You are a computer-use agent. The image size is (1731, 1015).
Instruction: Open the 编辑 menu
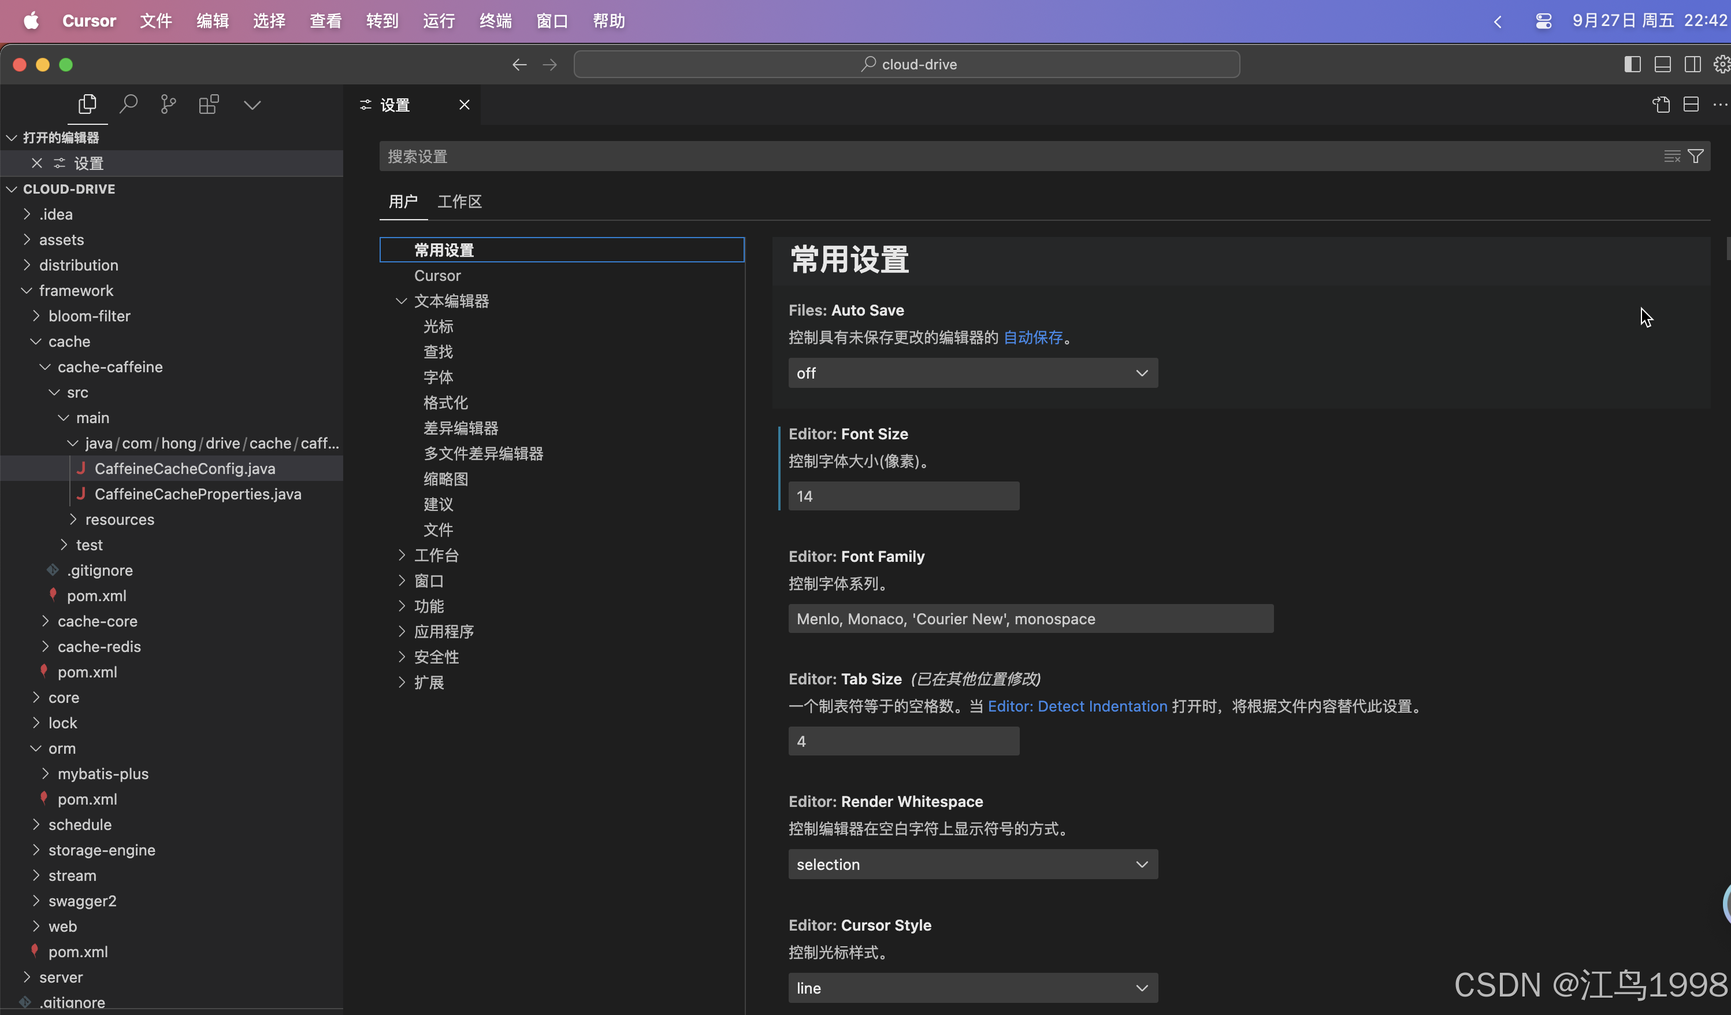pos(212,21)
